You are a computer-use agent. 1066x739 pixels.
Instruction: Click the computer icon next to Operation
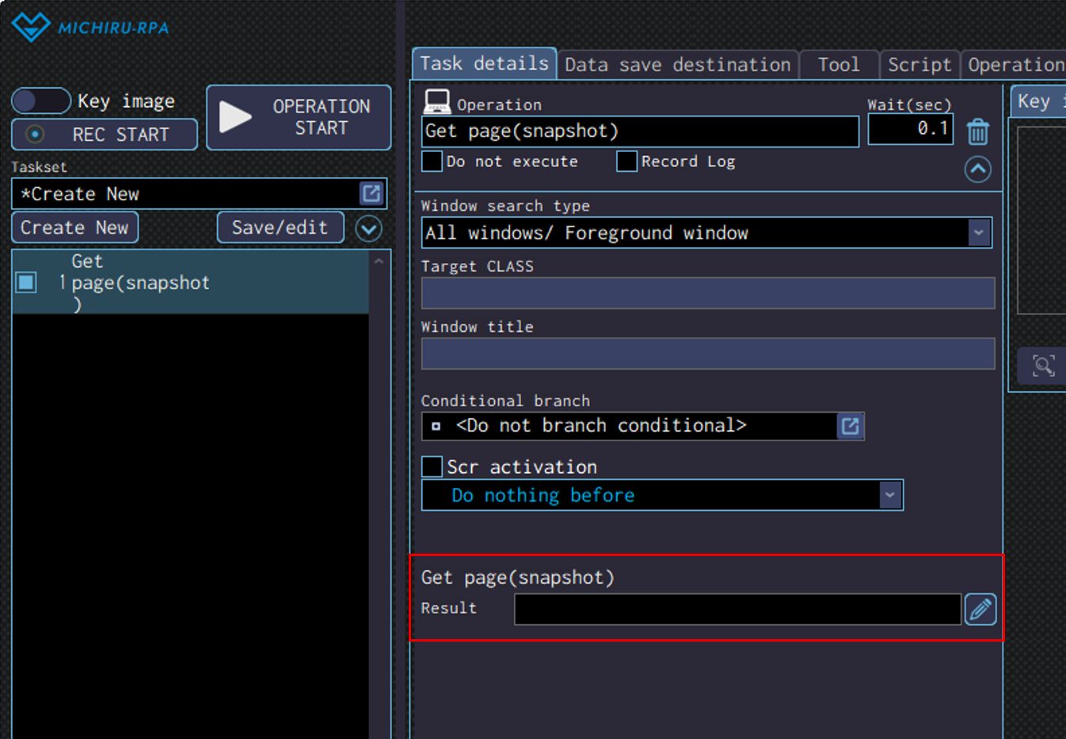tap(436, 102)
